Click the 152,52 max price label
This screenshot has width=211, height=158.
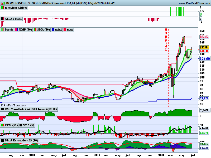click(204, 37)
